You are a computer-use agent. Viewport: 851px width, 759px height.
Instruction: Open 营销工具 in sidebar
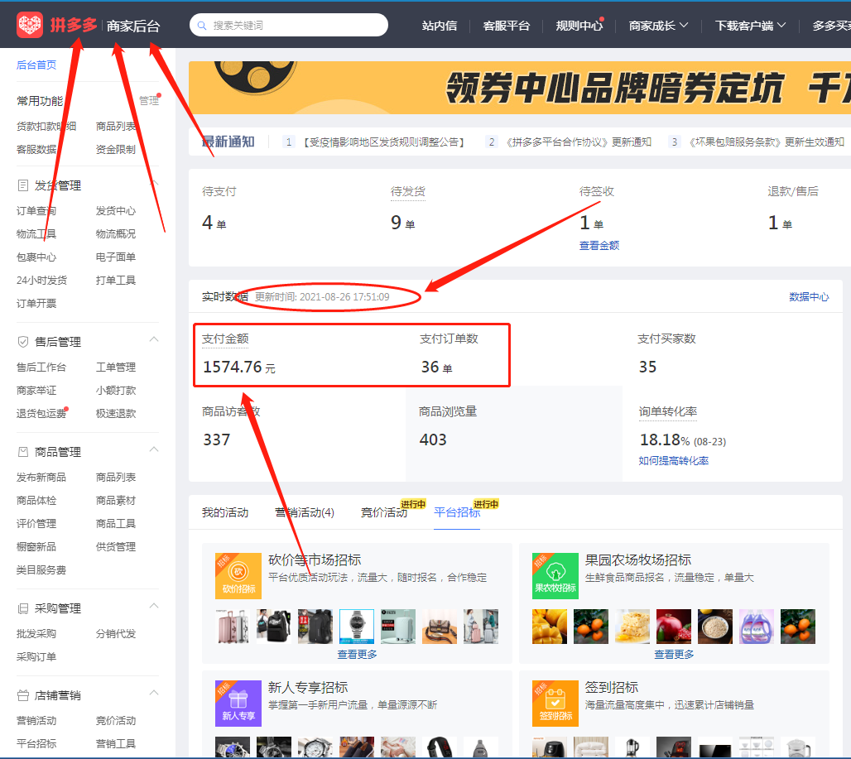click(116, 744)
